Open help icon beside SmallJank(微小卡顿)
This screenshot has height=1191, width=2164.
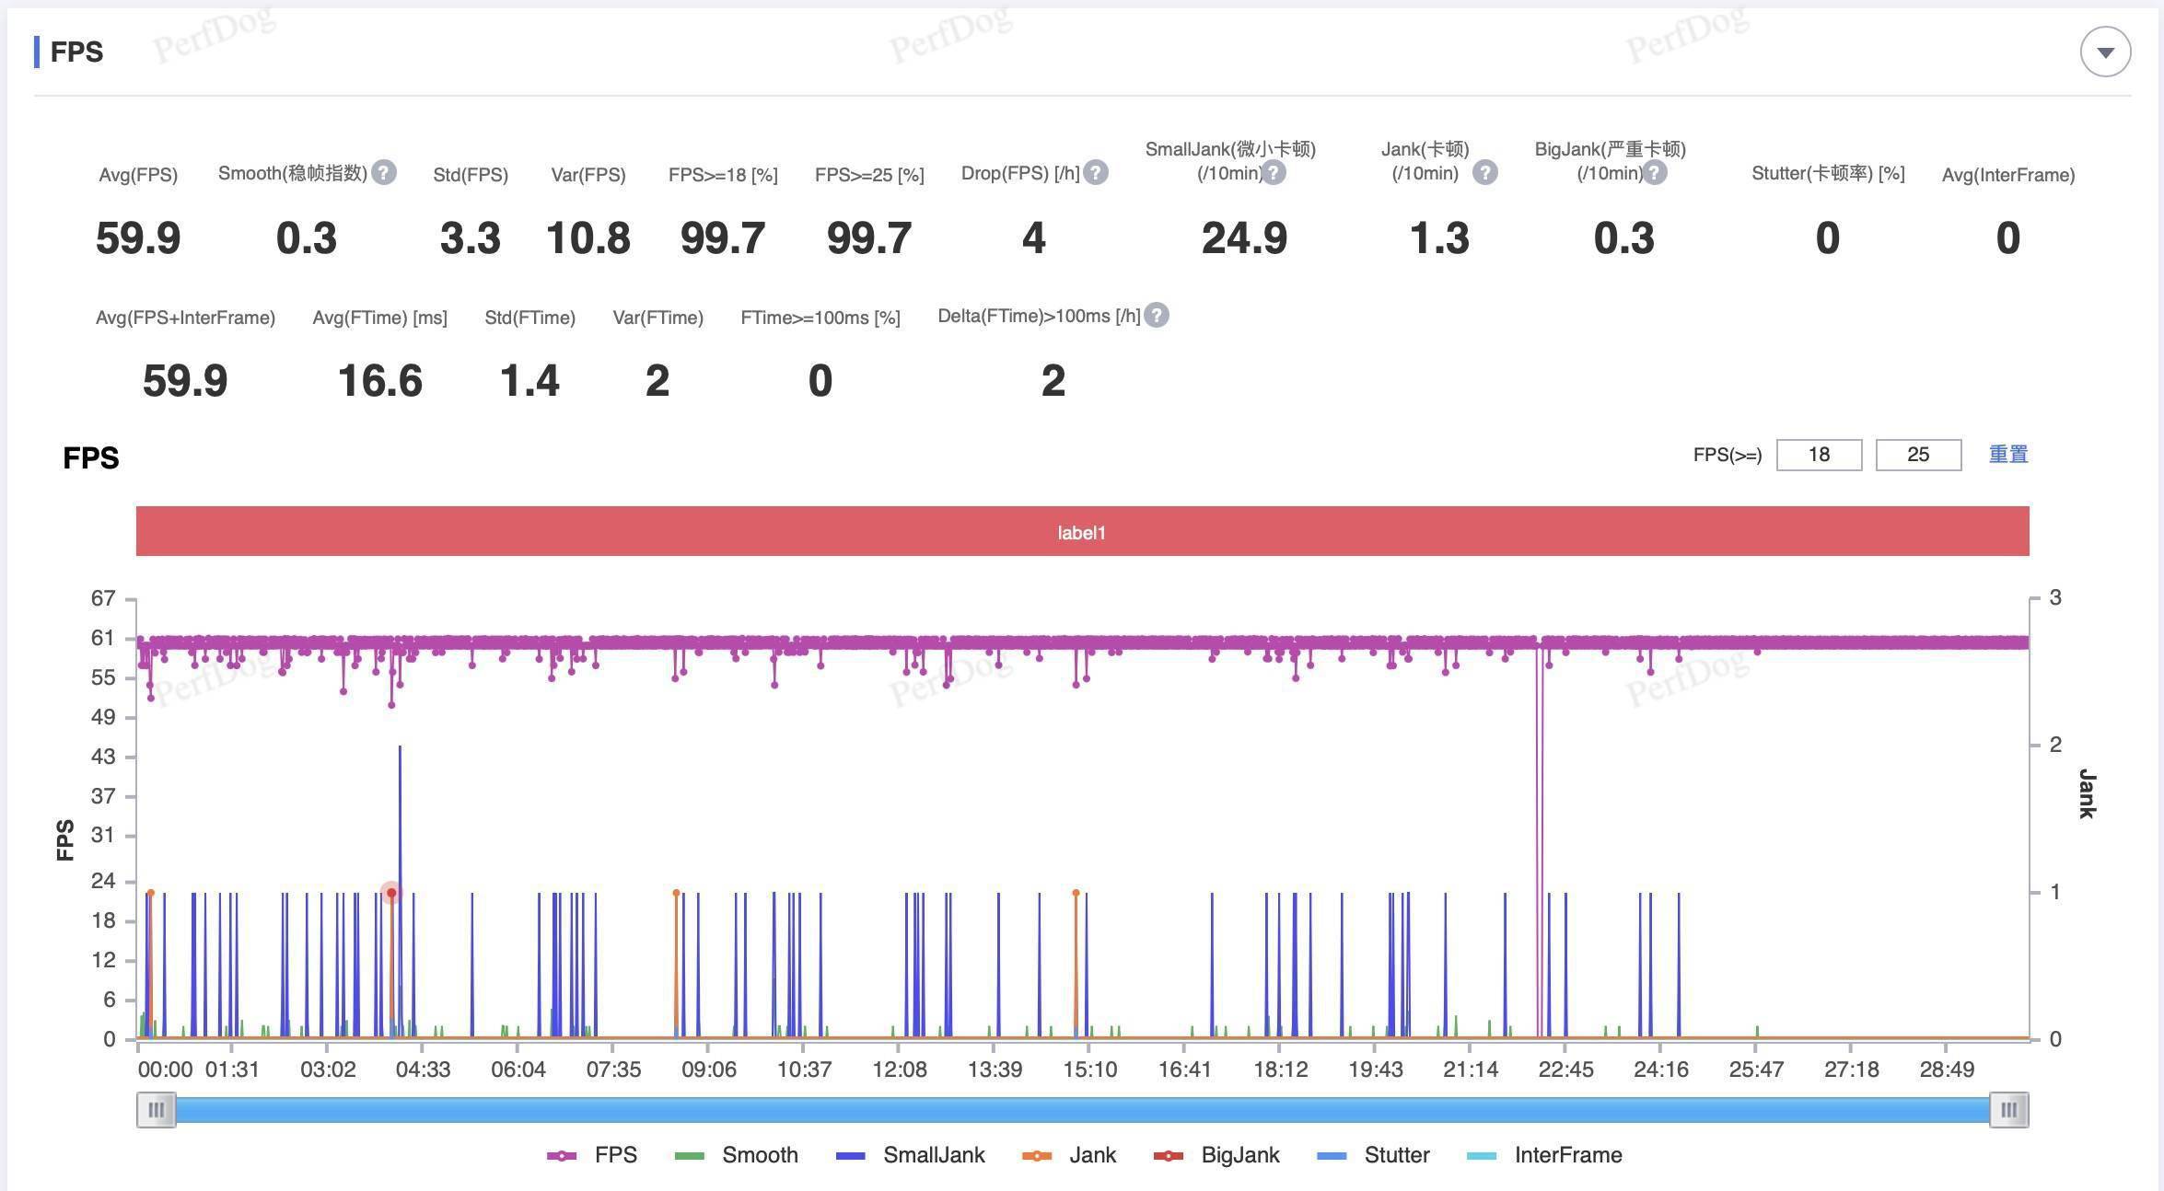click(1274, 172)
